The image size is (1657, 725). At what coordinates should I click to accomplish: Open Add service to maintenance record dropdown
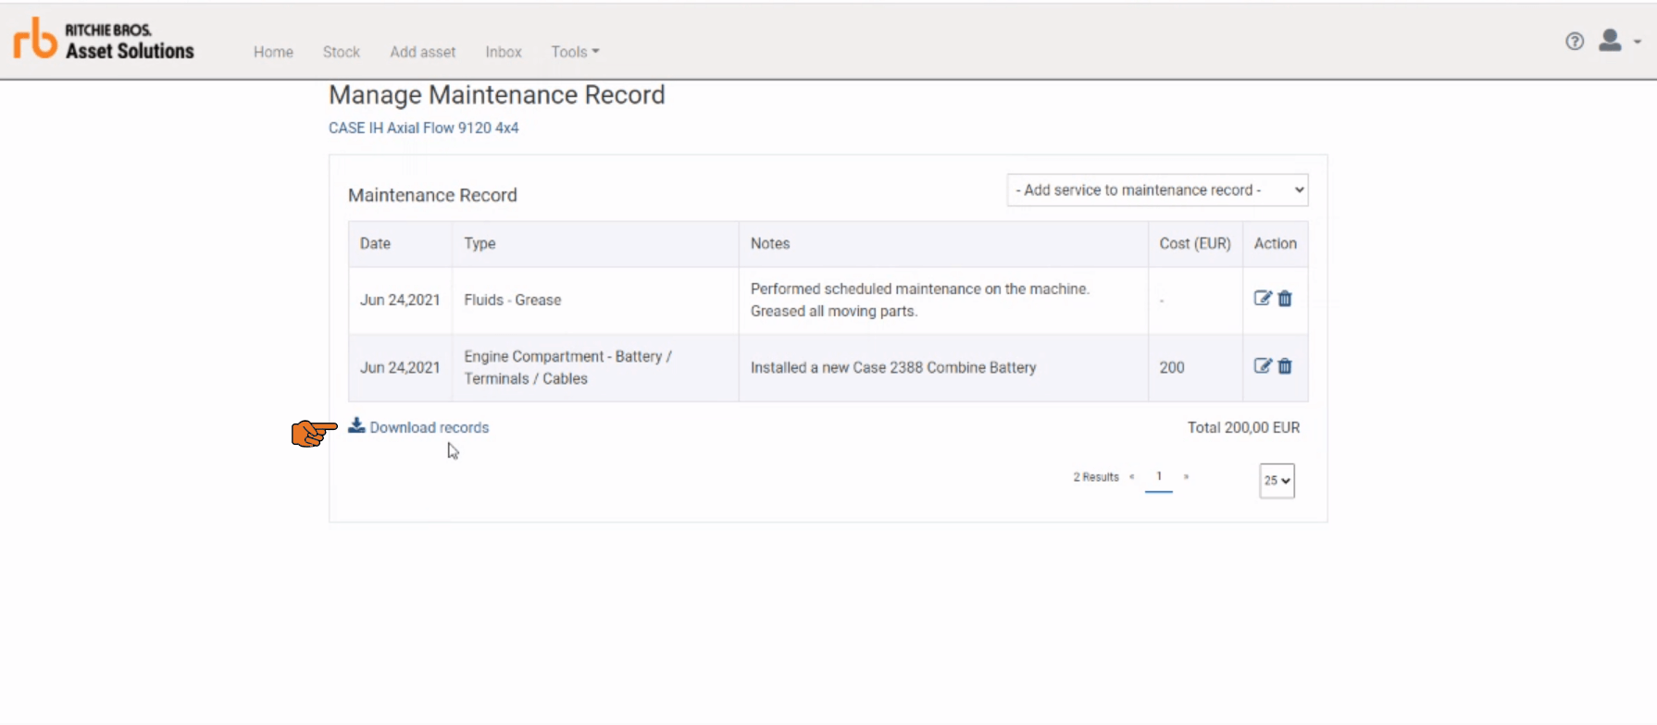(1157, 190)
